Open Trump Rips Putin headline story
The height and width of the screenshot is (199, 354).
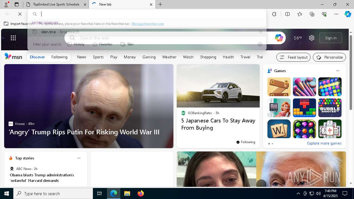[84, 132]
